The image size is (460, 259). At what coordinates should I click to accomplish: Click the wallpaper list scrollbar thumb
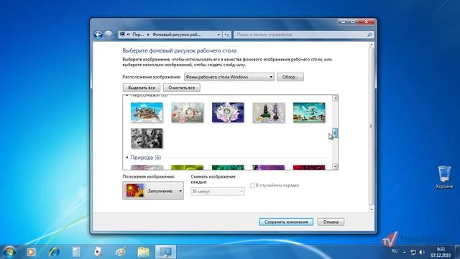click(x=335, y=132)
